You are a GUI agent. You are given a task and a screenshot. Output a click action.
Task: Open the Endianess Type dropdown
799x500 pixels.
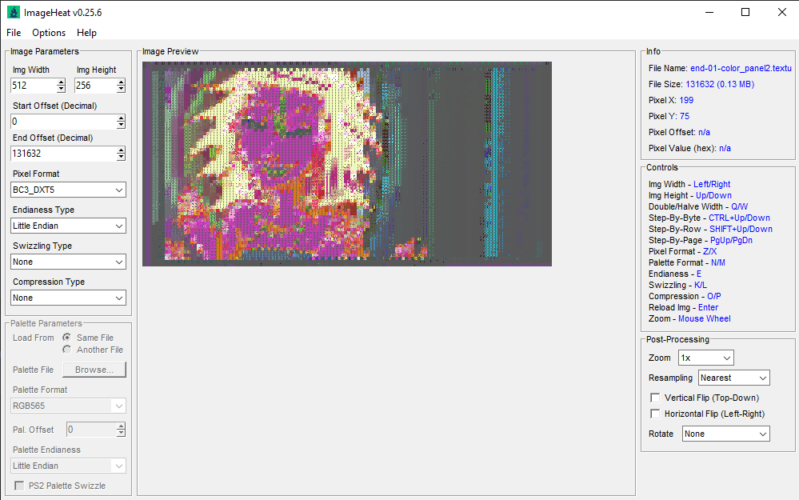tap(68, 226)
